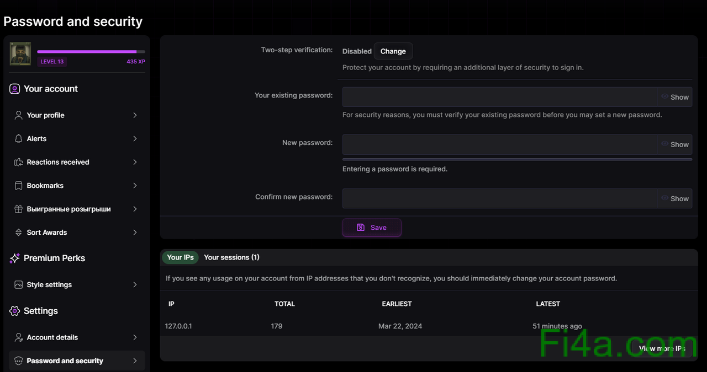The width and height of the screenshot is (707, 372).
Task: Click the person icon beside Your profile
Action: (18, 115)
